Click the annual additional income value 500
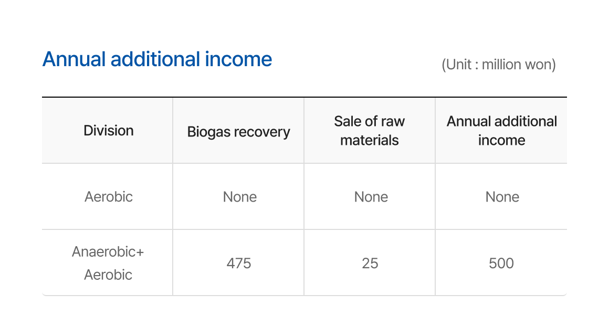This screenshot has width=609, height=336. 501,263
